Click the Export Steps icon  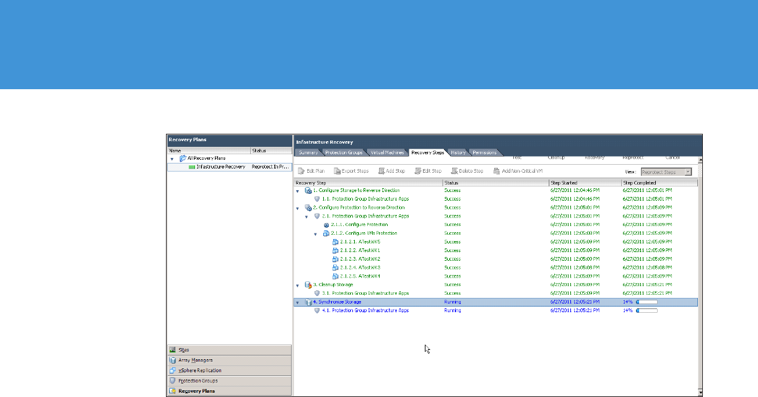click(x=337, y=171)
